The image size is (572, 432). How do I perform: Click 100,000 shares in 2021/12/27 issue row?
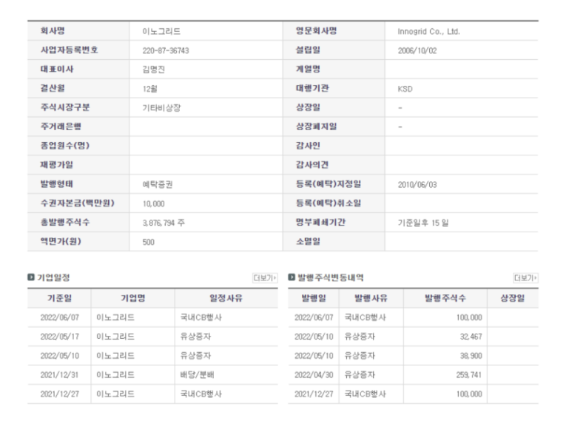pyautogui.click(x=468, y=394)
